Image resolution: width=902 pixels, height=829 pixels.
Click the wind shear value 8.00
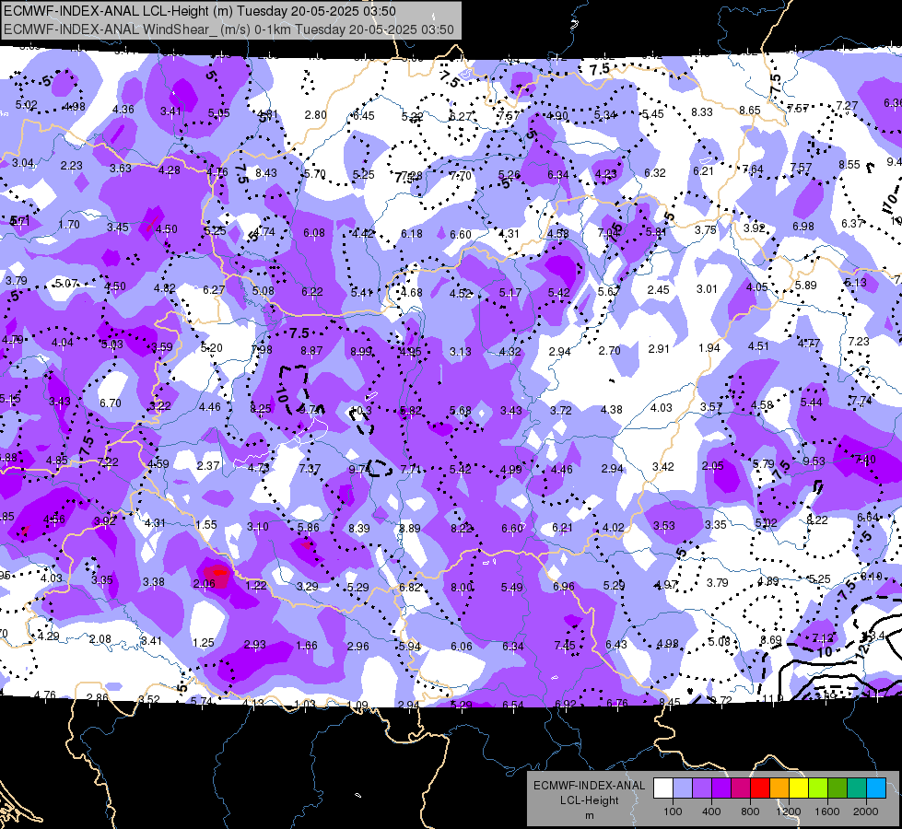[462, 587]
